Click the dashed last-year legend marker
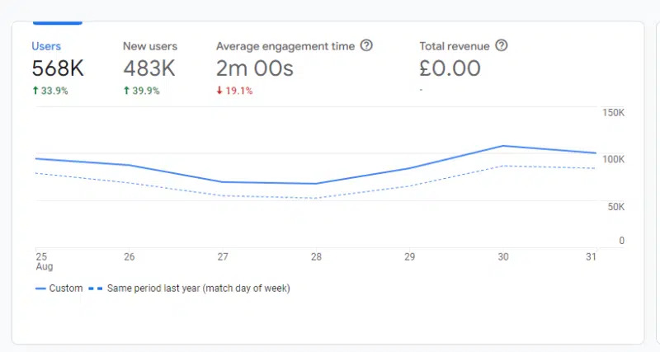This screenshot has width=660, height=352. (x=96, y=289)
